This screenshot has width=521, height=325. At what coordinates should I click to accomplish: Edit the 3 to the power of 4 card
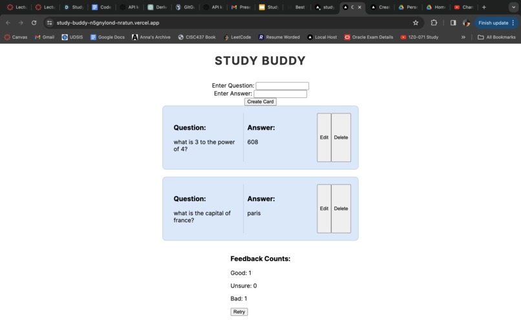tap(324, 137)
